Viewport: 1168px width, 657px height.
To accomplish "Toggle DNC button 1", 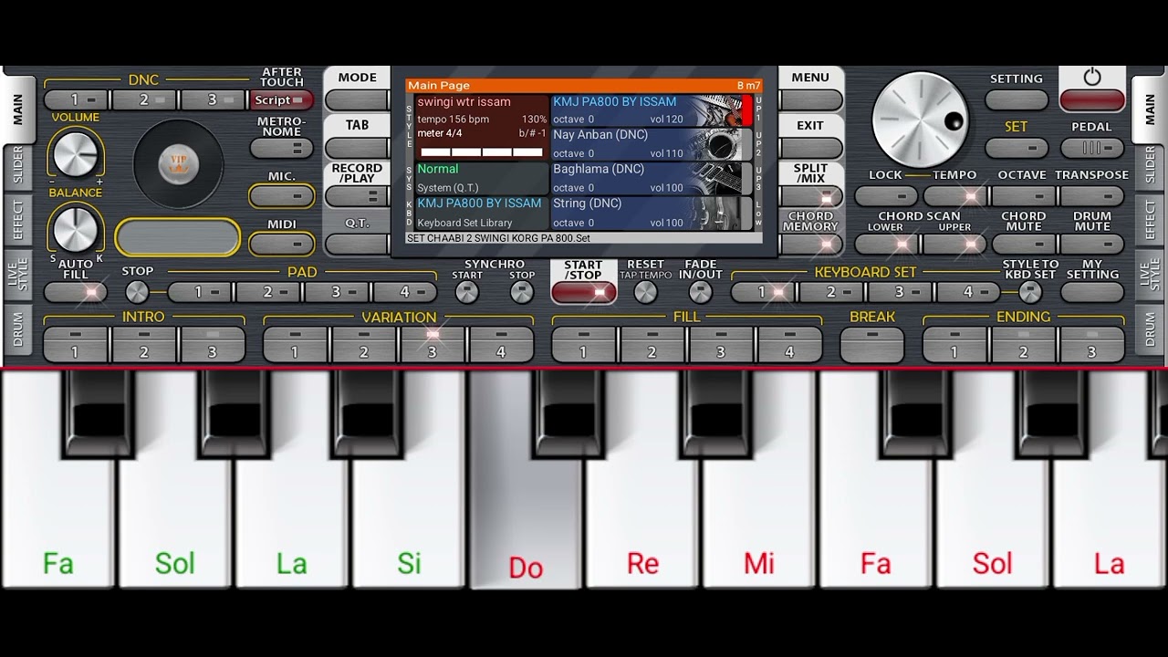I will [x=77, y=100].
